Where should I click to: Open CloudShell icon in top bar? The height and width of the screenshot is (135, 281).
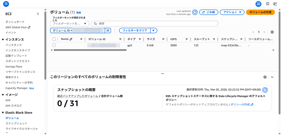pos(275,4)
